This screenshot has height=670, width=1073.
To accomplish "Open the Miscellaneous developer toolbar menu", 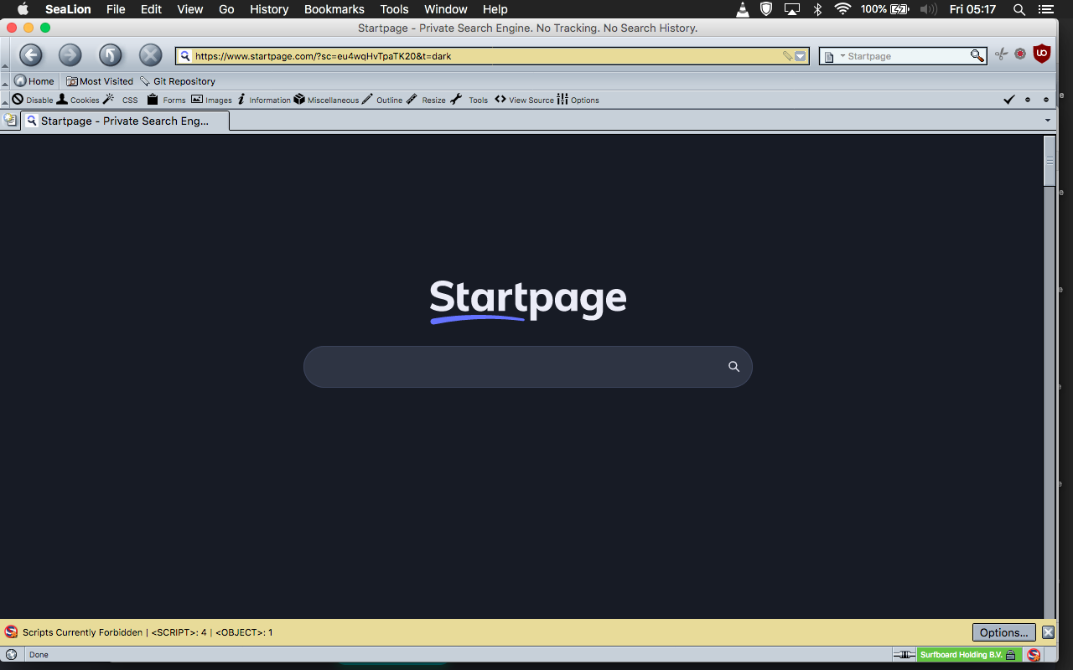I will coord(326,100).
